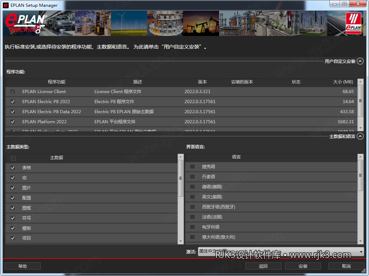Uncheck the 宏 master data checkbox
369x276 pixels.
coord(13,178)
